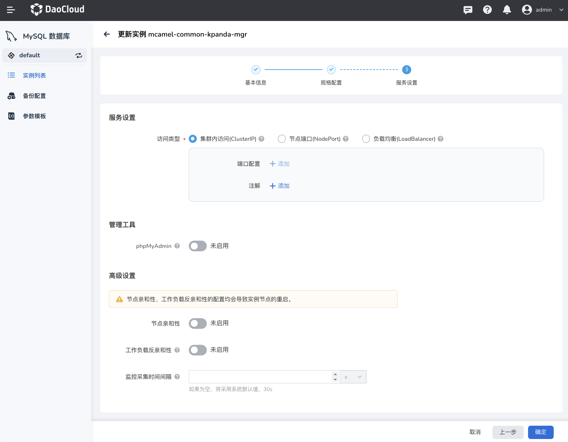
Task: Open the messages chat icon
Action: point(468,10)
